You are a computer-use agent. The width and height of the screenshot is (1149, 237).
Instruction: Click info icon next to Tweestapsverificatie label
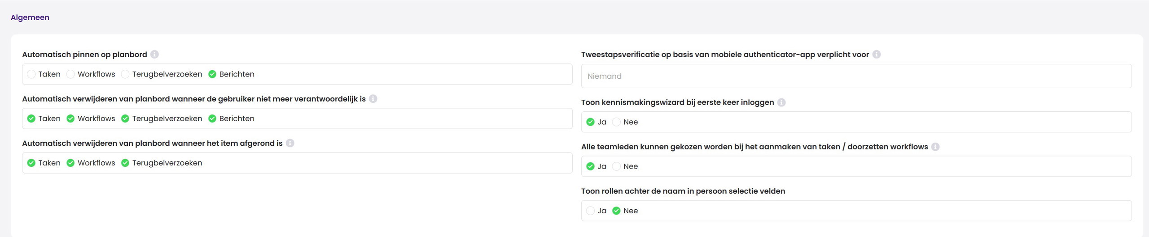(x=877, y=55)
